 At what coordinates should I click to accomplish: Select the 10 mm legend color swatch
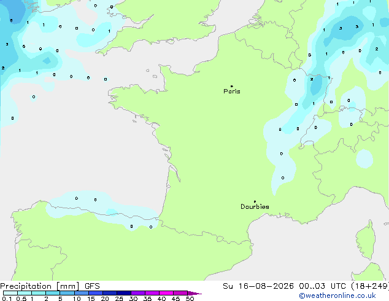click(x=81, y=293)
